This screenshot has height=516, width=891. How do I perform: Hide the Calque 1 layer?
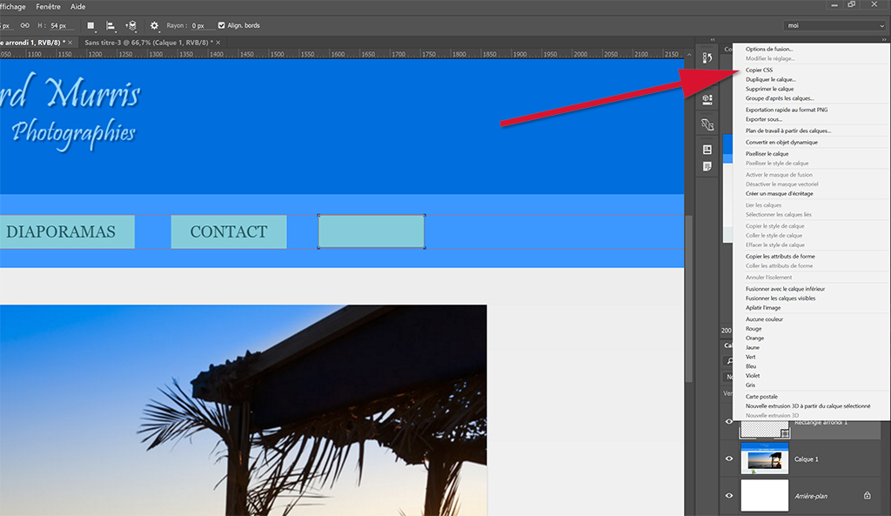(729, 459)
